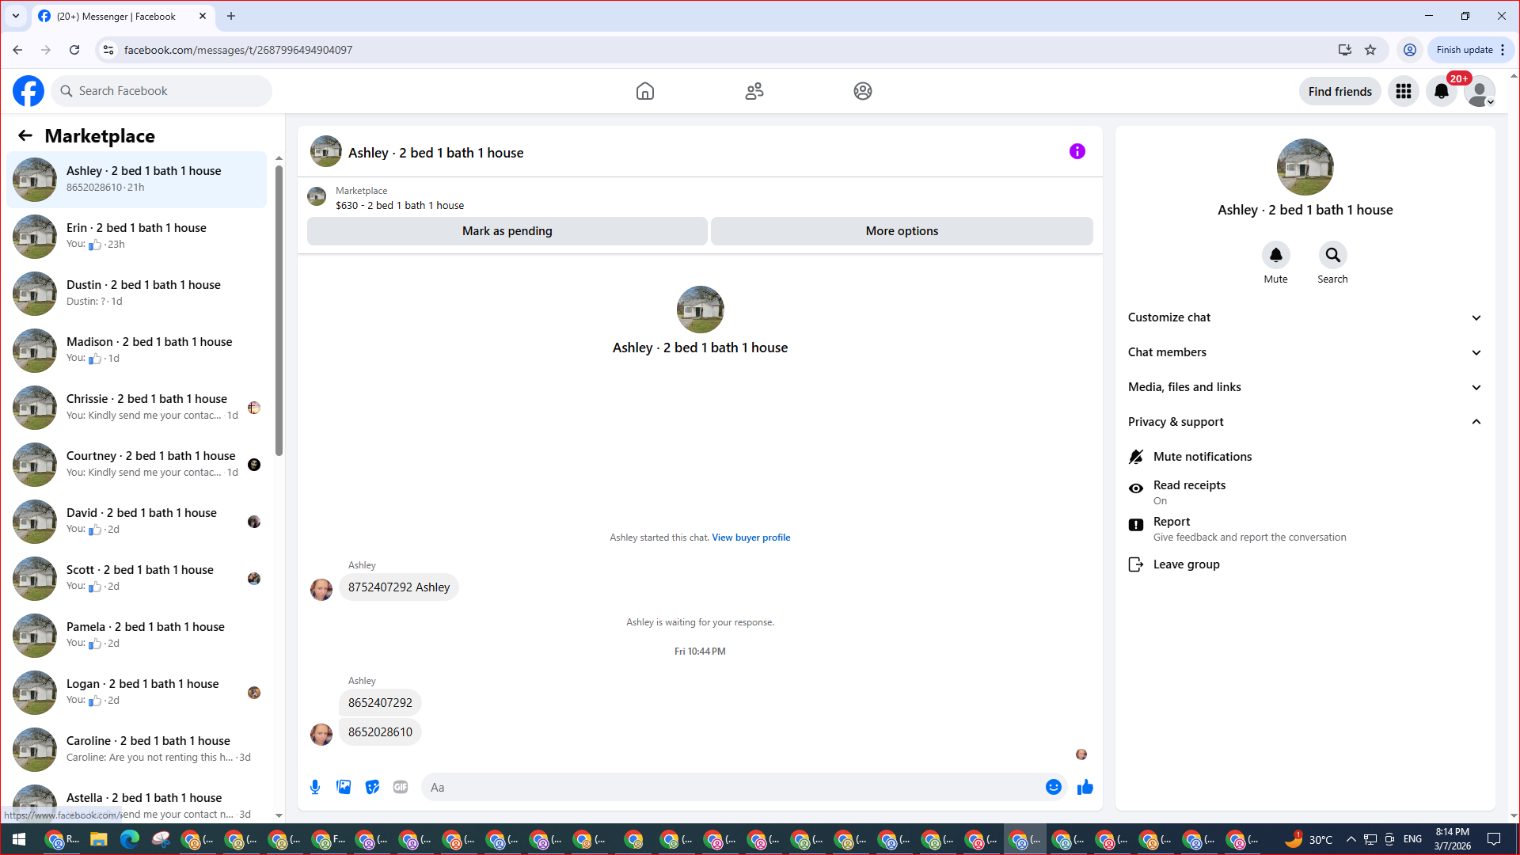Viewport: 1520px width, 855px height.
Task: Open Chrome profile icon in toolbar
Action: tap(1410, 50)
